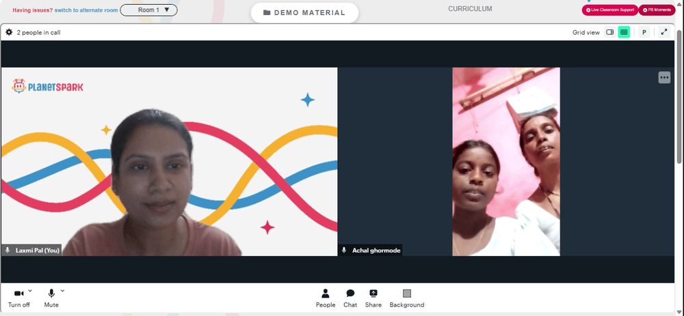Expand microphone options chevron
Viewport: 684px width, 316px height.
click(x=62, y=290)
